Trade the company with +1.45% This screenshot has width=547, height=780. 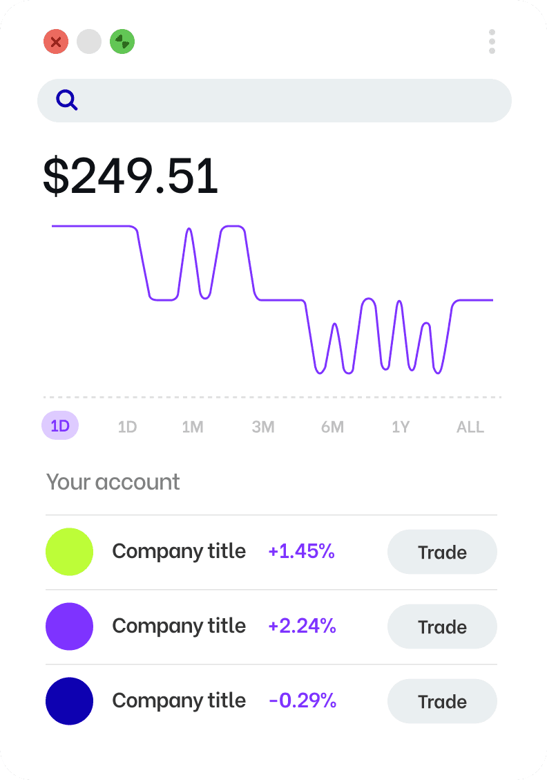[x=442, y=552]
